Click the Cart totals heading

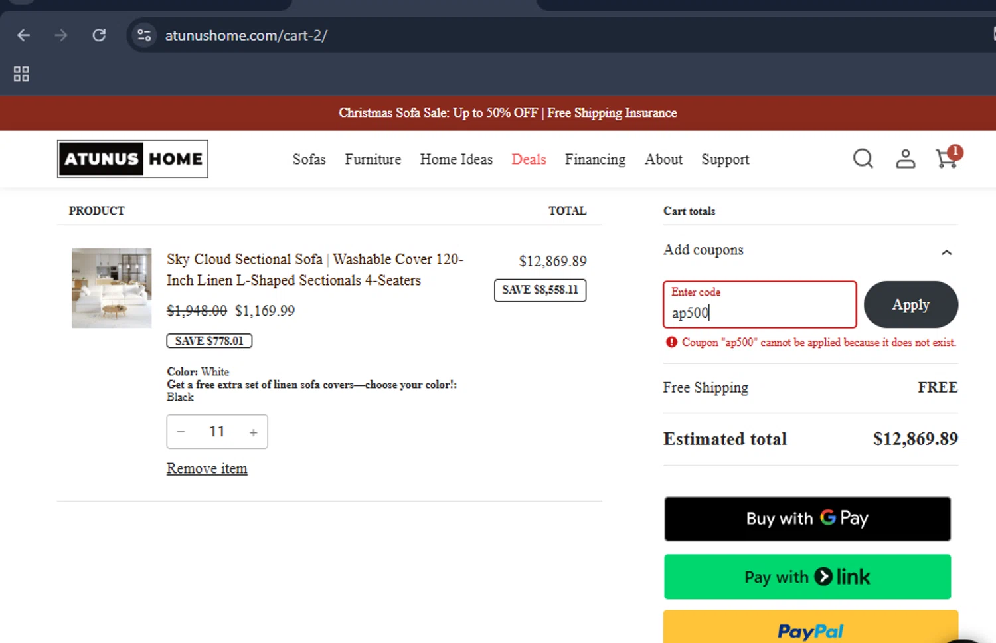(x=689, y=211)
